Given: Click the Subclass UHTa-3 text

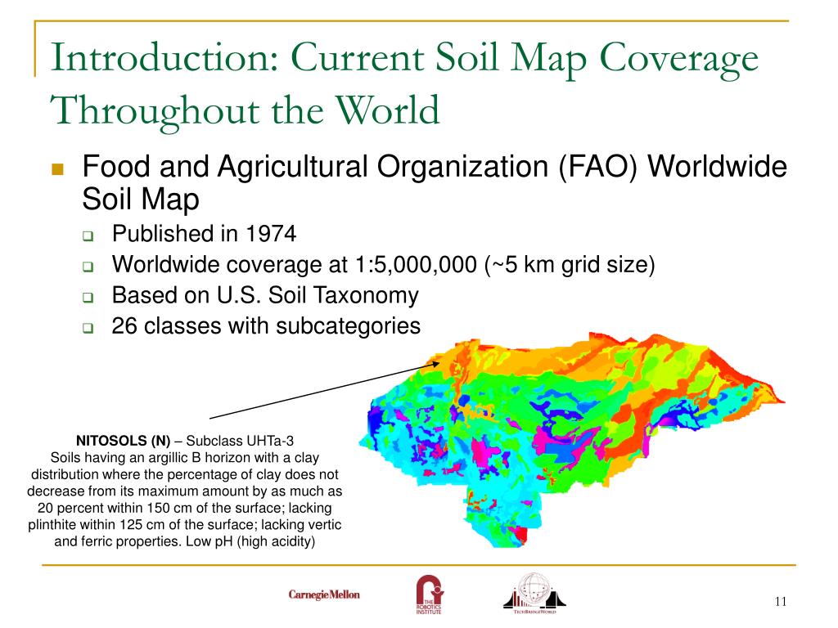Looking at the screenshot, I should 240,441.
